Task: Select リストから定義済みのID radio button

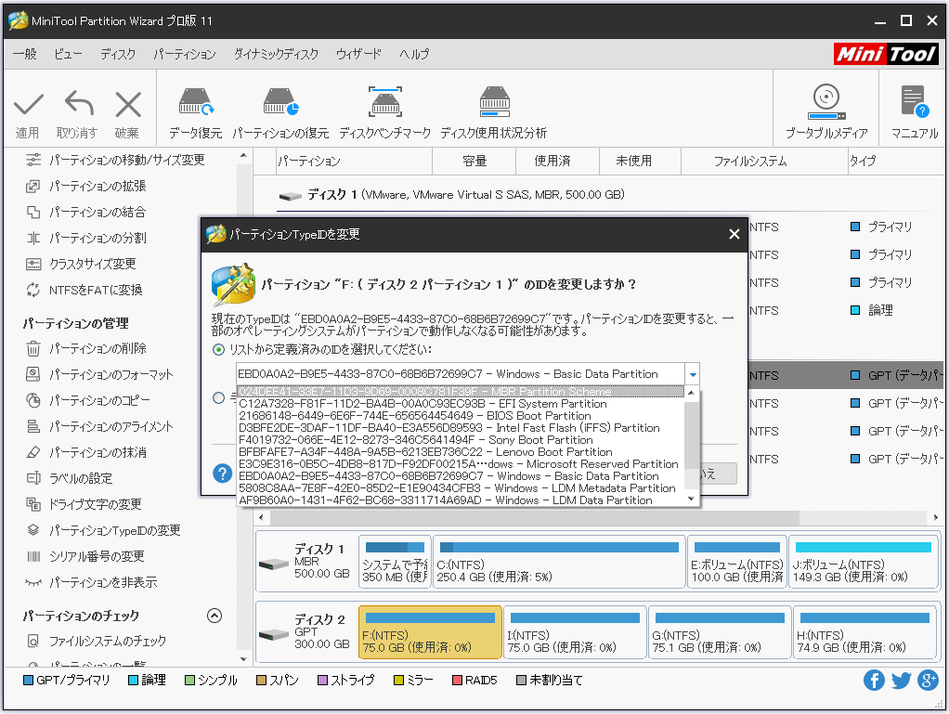Action: [219, 350]
